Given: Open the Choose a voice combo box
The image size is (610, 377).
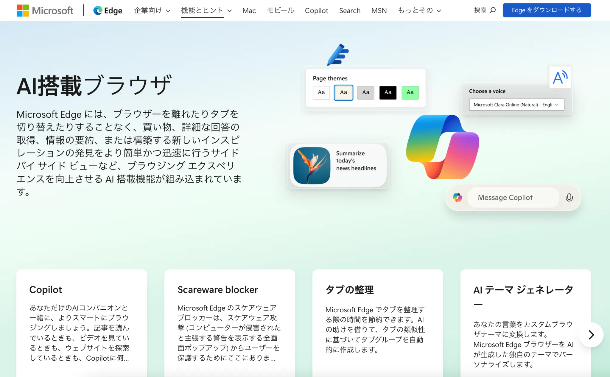Looking at the screenshot, I should 516,105.
